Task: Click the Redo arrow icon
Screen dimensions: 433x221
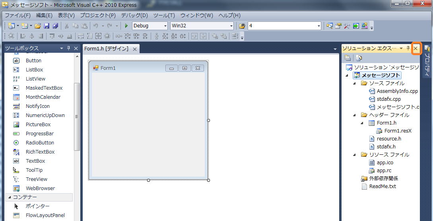Action: pyautogui.click(x=109, y=26)
